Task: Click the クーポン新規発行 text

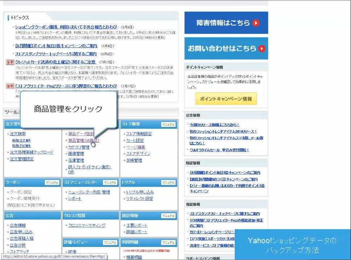Action: 25,198
